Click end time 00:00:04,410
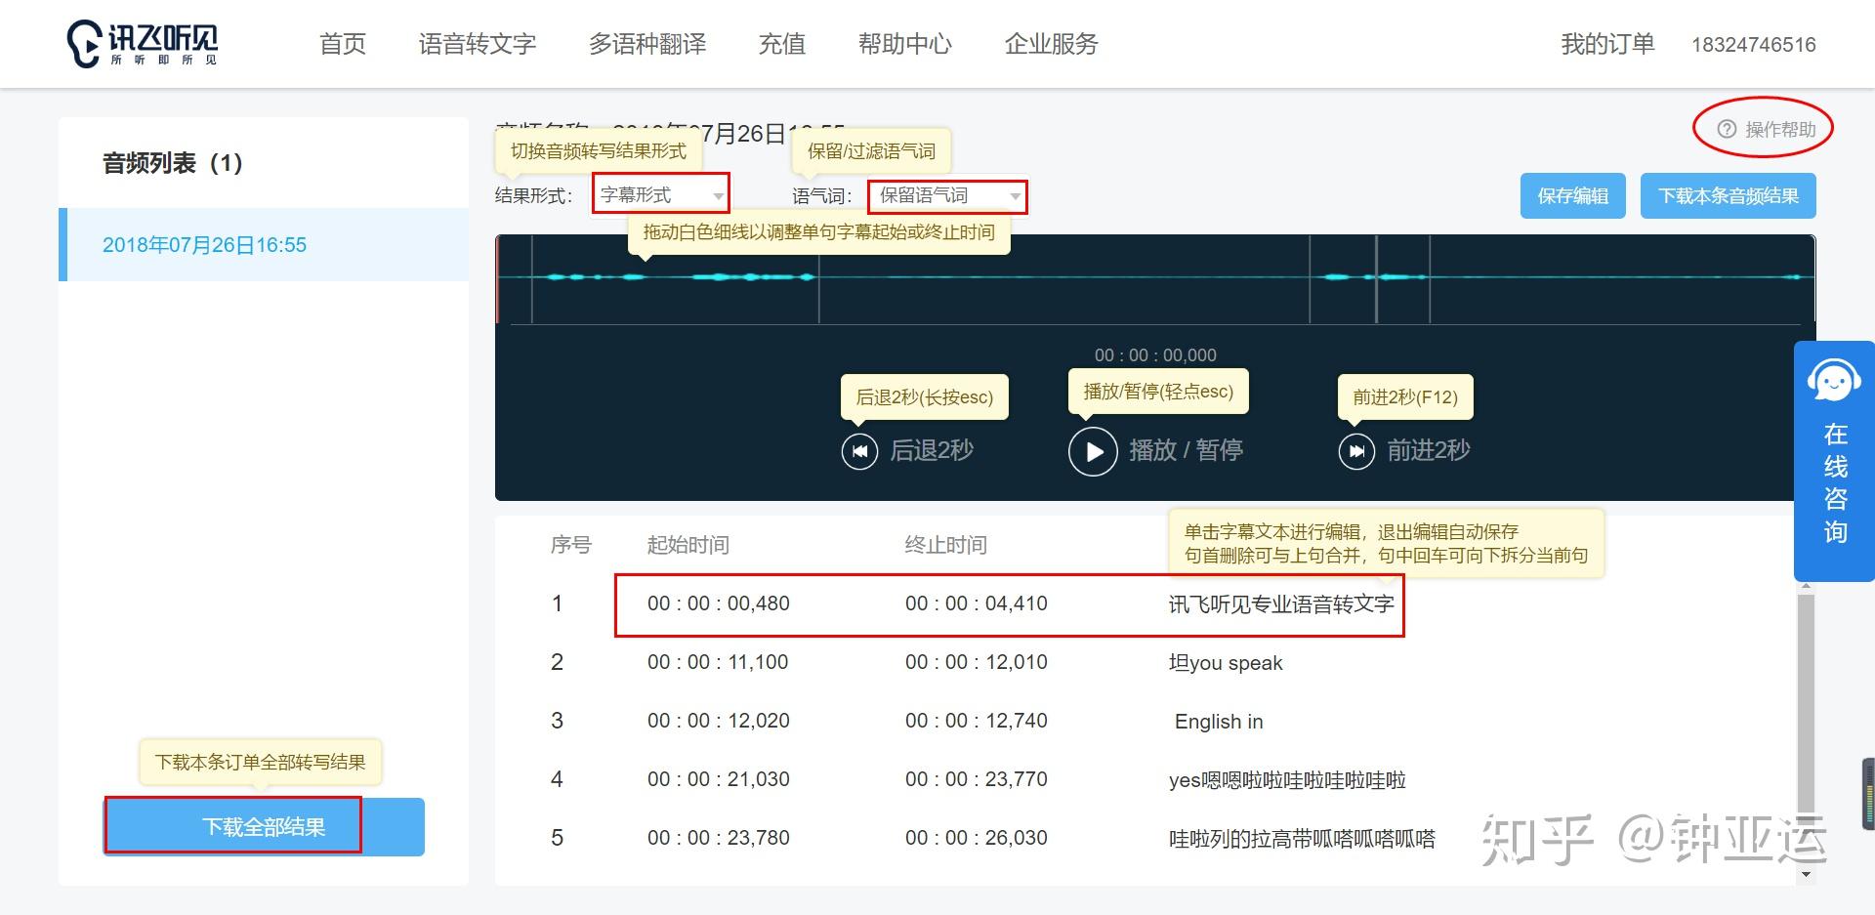This screenshot has width=1875, height=915. point(977,603)
